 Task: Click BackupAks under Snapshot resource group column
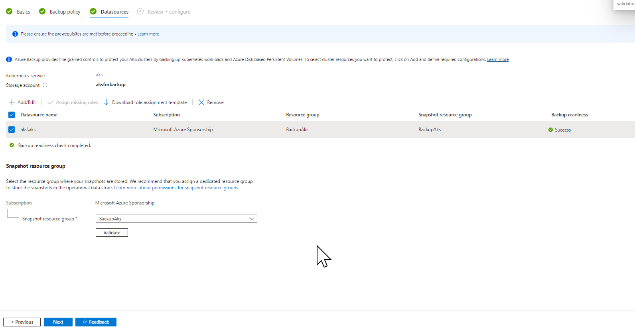coord(430,130)
